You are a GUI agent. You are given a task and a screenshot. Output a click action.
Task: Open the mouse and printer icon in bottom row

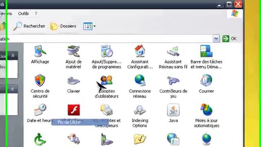(x=73, y=139)
